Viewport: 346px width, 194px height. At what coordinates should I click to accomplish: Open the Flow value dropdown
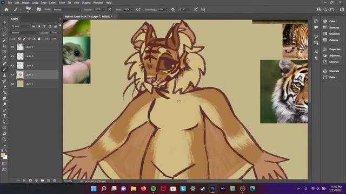132,10
